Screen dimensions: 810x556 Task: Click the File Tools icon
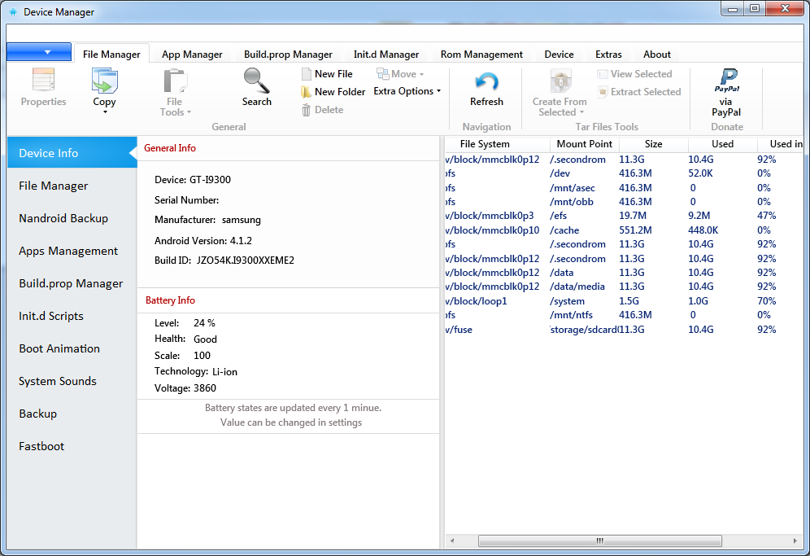coord(174,81)
